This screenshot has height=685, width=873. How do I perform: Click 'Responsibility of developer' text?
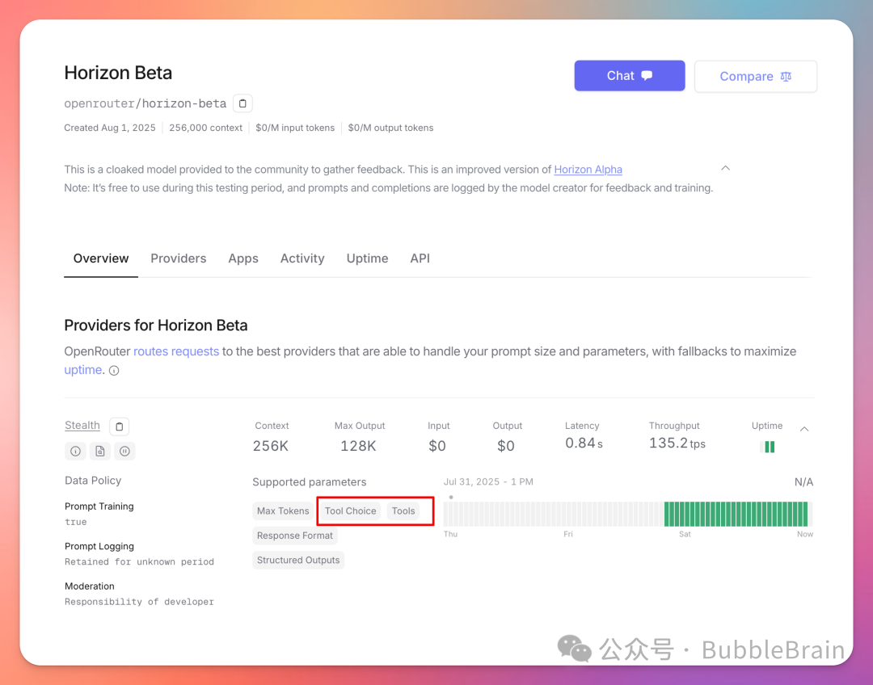(139, 602)
